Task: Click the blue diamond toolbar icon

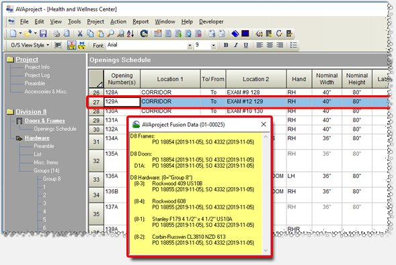Action: 235,34
